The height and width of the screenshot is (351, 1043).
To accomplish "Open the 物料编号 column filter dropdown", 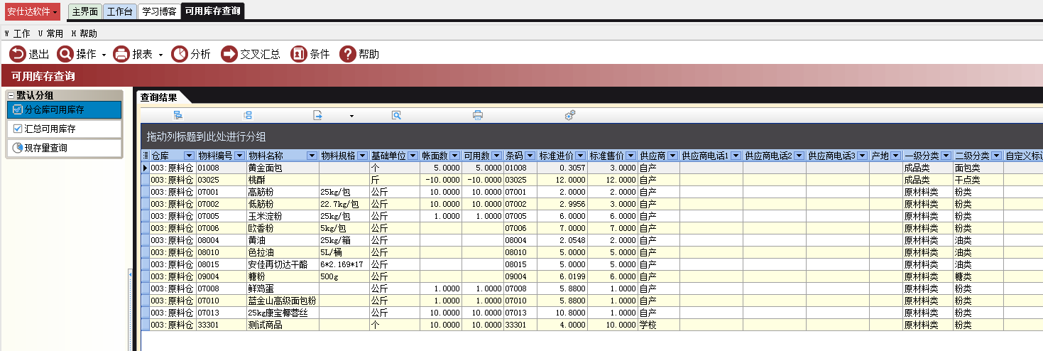I will (239, 156).
